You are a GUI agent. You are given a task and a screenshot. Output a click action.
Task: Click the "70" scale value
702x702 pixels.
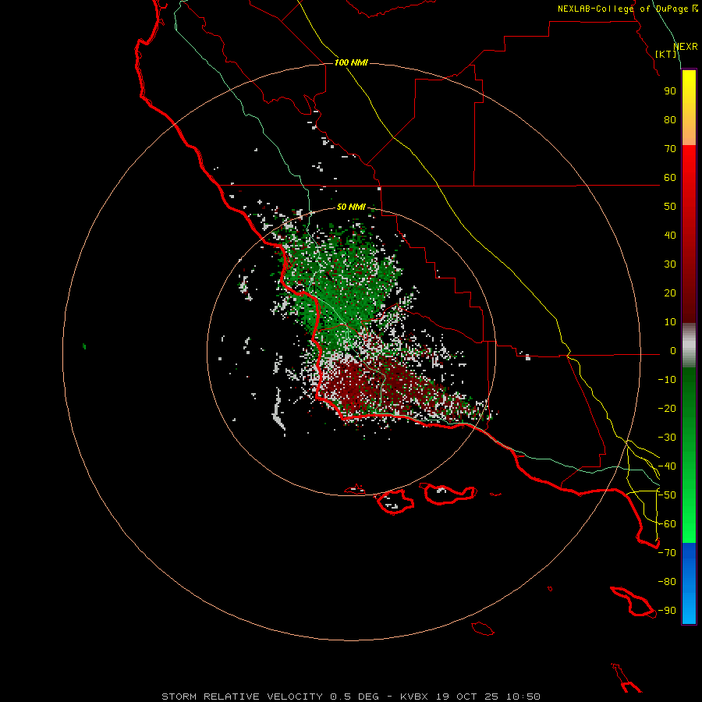point(670,149)
